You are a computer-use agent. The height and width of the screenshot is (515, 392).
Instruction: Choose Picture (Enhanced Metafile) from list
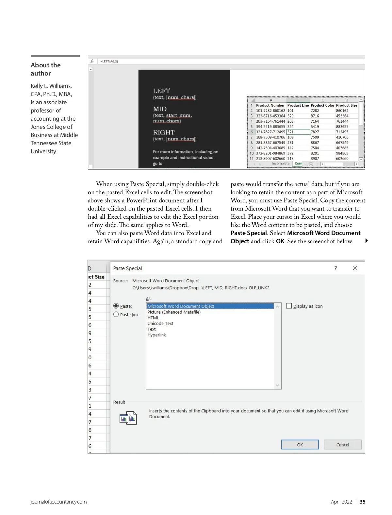(x=174, y=312)
